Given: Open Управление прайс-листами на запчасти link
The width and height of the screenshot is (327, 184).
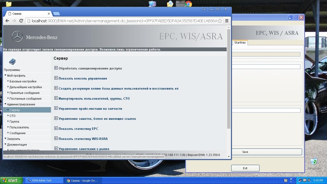Looking at the screenshot, I should click(90, 108).
